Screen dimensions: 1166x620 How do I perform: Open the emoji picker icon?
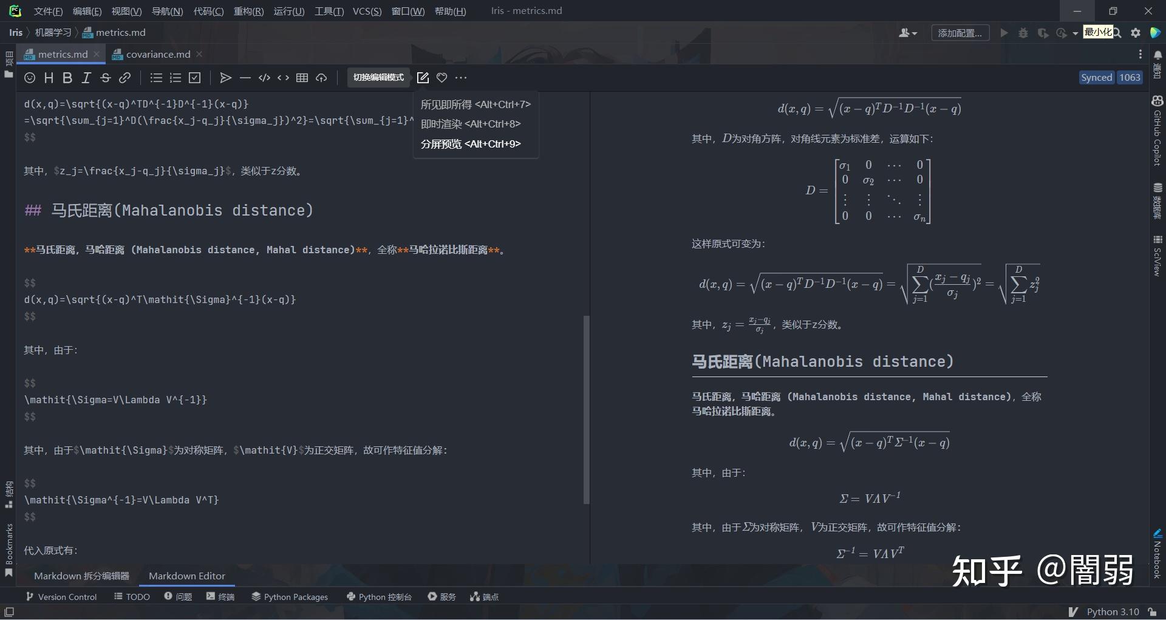29,78
